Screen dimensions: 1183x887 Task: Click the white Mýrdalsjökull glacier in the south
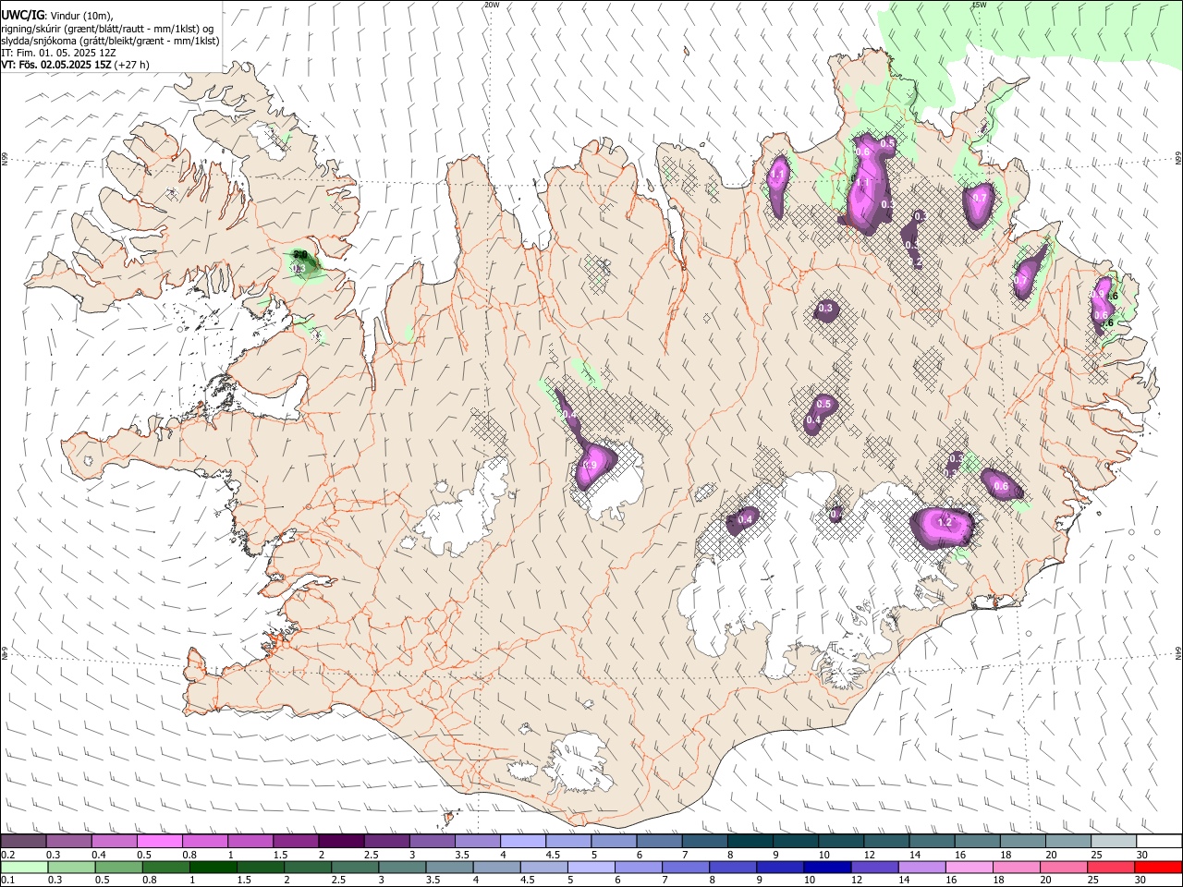point(578,762)
